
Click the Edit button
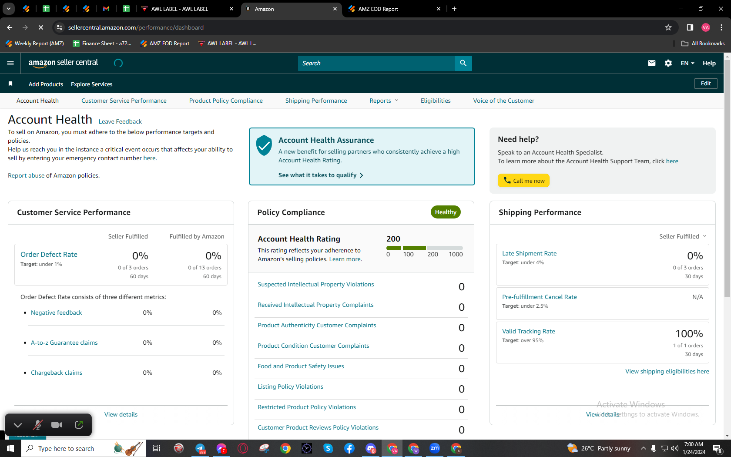coord(706,84)
